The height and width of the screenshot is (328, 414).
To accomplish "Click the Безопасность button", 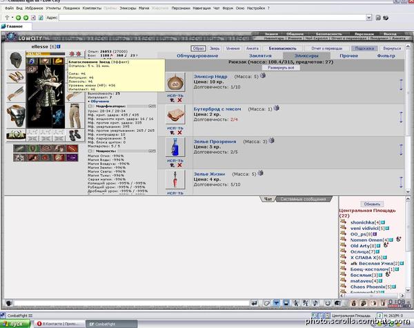I will point(282,48).
